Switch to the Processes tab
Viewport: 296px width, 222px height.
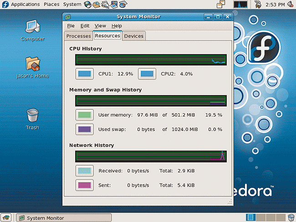coord(78,36)
